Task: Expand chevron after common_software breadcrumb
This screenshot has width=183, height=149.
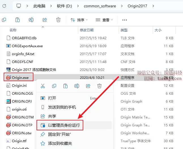Action: pos(122,6)
